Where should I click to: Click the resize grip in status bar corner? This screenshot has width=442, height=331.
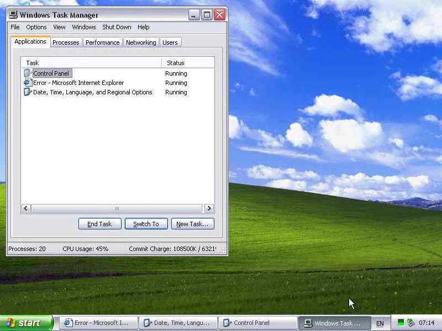(x=224, y=250)
